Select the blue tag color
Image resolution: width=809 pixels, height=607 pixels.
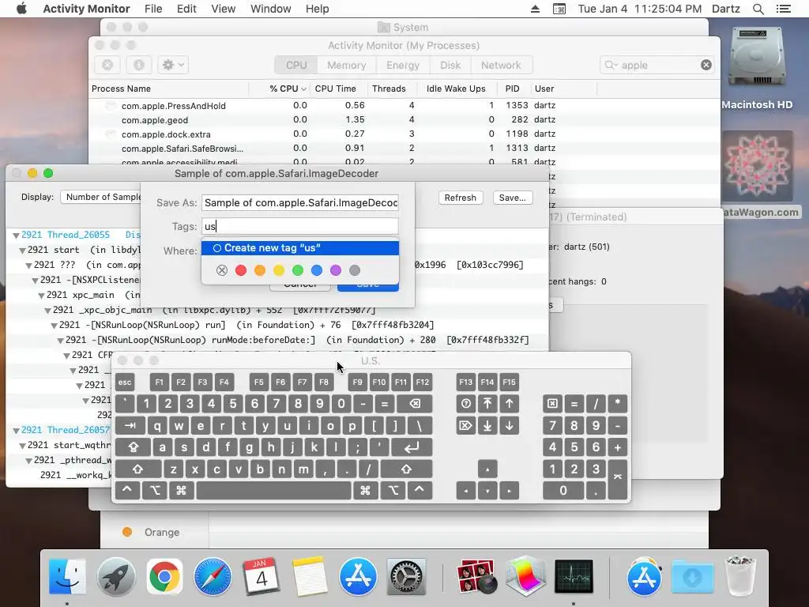point(317,270)
